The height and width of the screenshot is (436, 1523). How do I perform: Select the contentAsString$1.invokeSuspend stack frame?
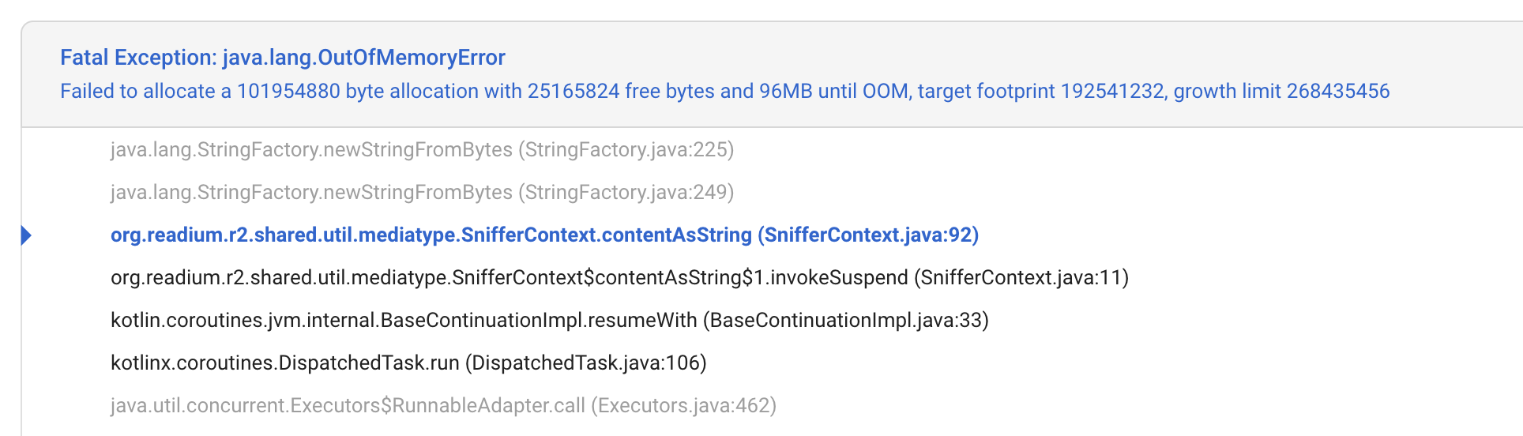click(509, 278)
